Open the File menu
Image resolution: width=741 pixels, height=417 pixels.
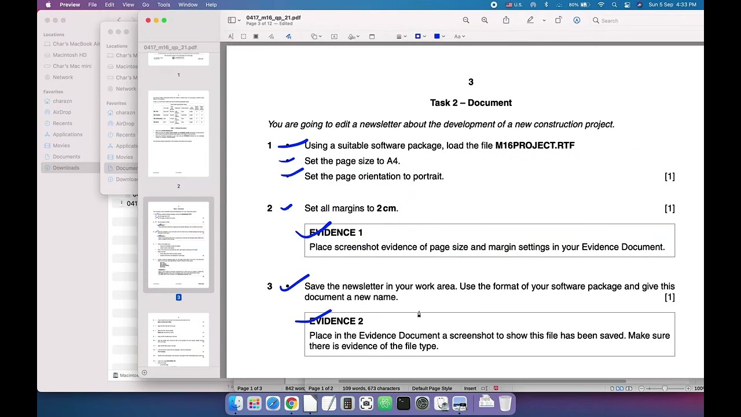93,5
